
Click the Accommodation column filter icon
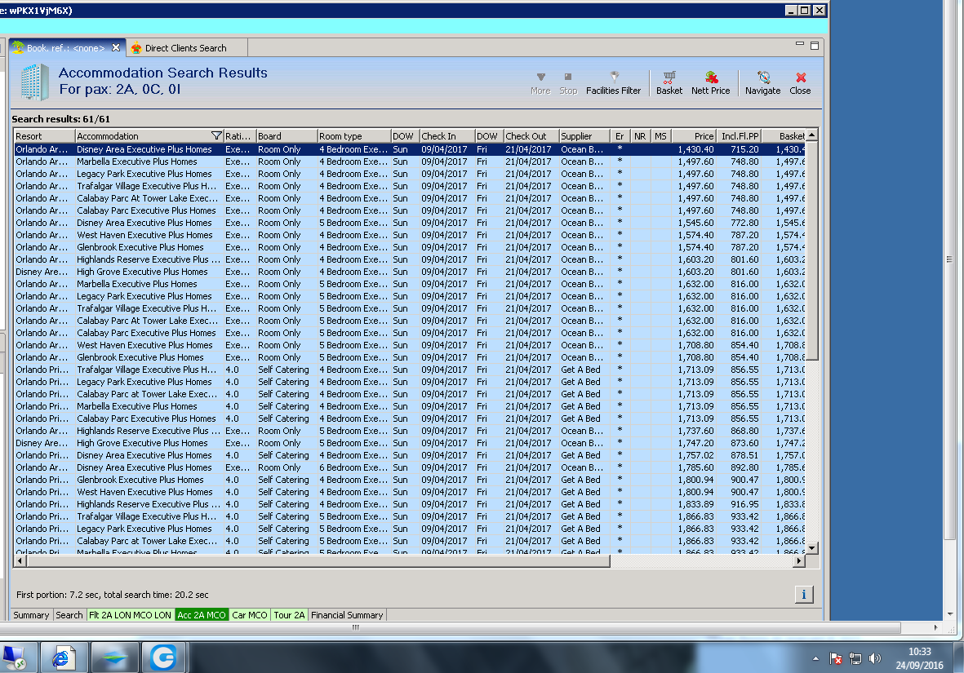pos(215,136)
